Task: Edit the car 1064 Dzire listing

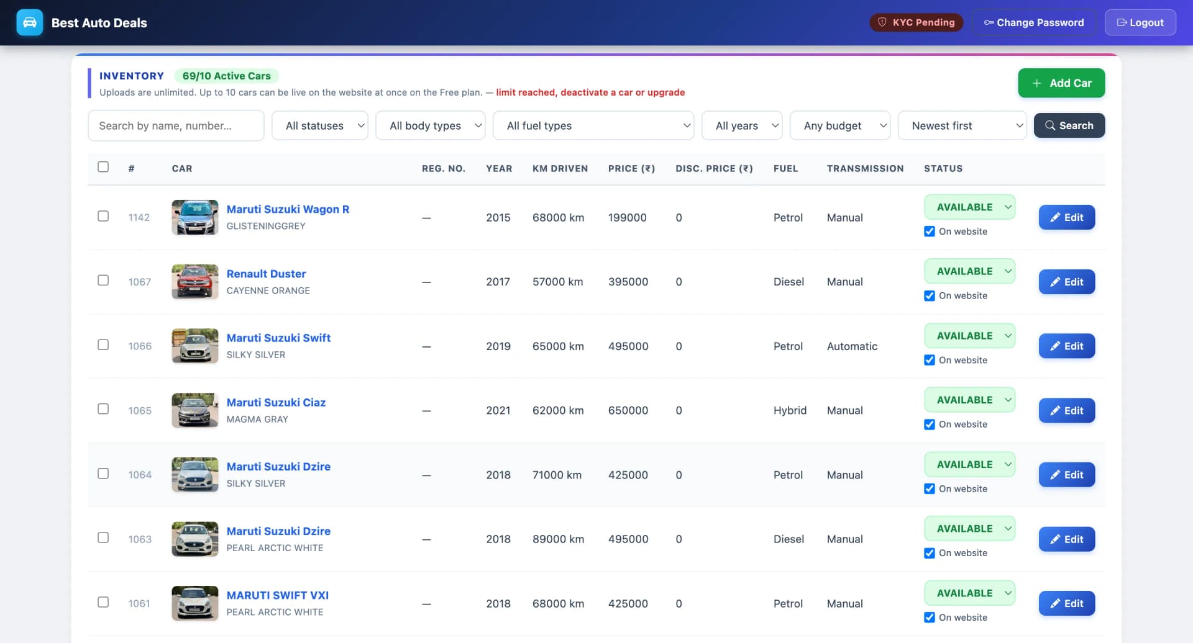Action: (x=1066, y=475)
